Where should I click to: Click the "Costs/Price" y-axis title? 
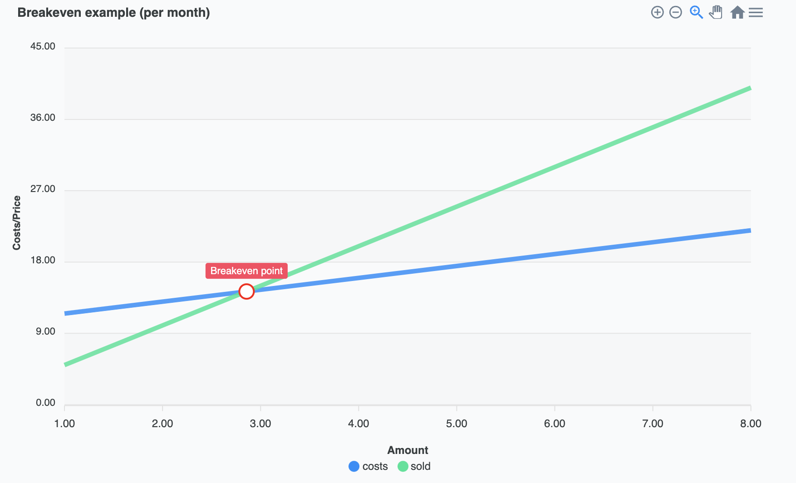pos(17,222)
